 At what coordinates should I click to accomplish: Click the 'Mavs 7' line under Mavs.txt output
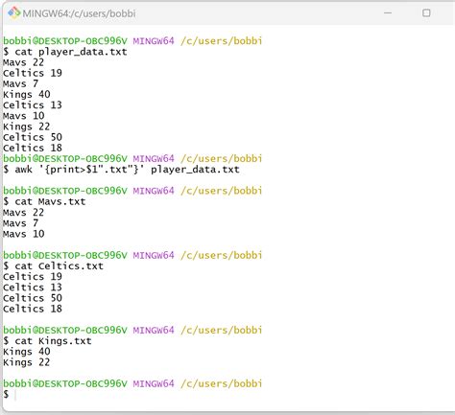(21, 223)
